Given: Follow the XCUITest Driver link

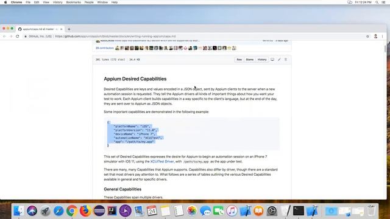Looking at the screenshot, I should tap(162, 161).
